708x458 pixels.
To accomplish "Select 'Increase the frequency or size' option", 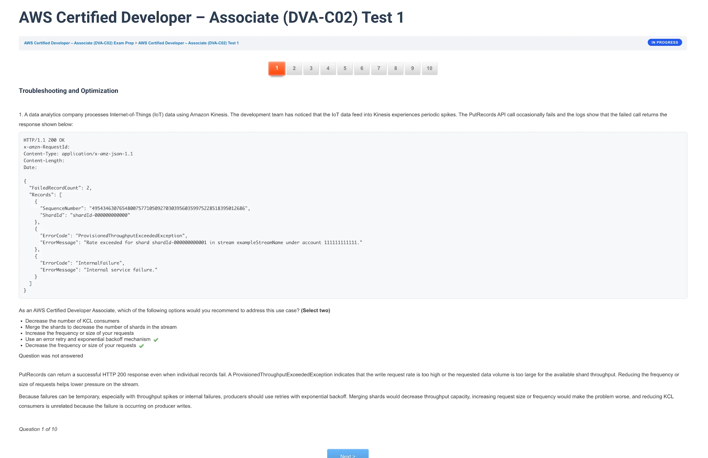I will coord(79,333).
